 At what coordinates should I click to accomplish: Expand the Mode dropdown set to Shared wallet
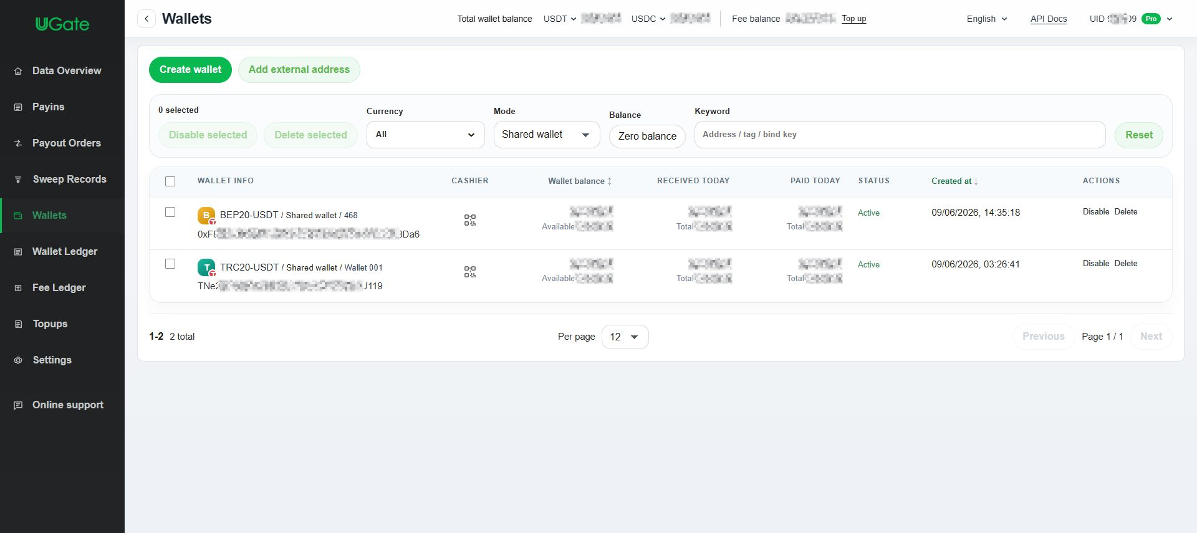(x=547, y=135)
